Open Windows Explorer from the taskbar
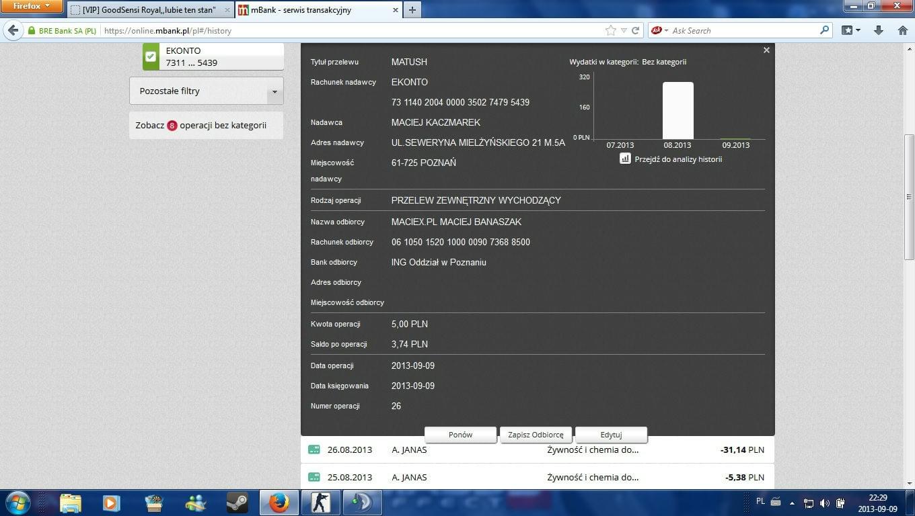 click(70, 503)
